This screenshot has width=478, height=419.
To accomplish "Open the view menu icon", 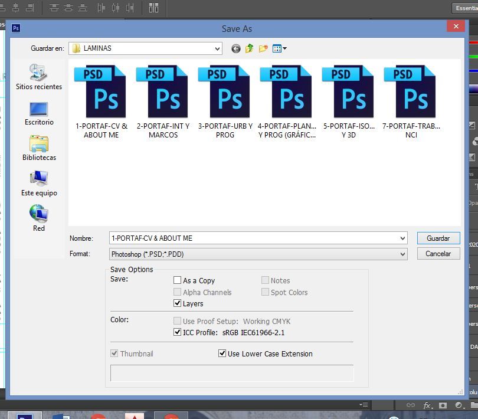I will coord(279,48).
